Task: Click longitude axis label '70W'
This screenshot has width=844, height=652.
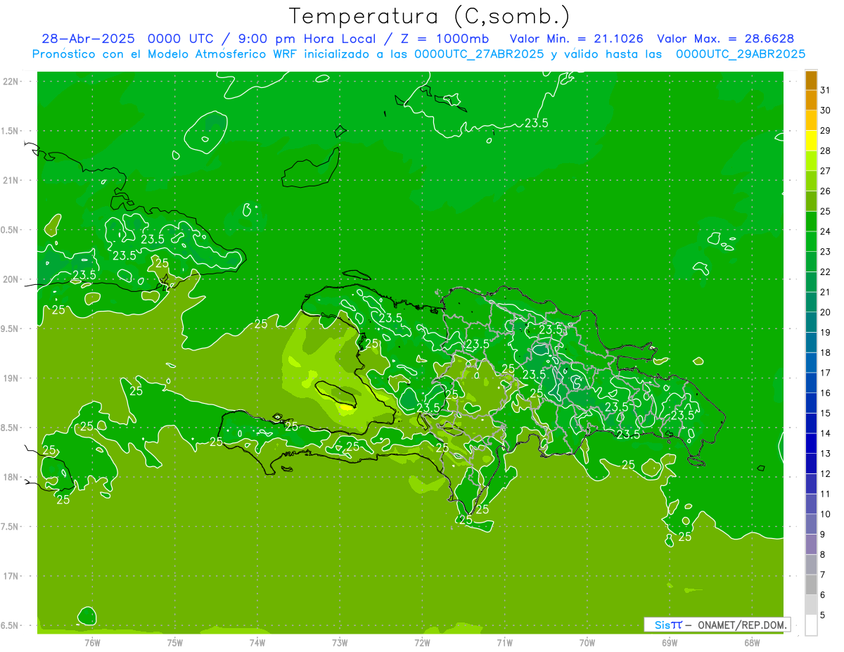Action: click(587, 643)
